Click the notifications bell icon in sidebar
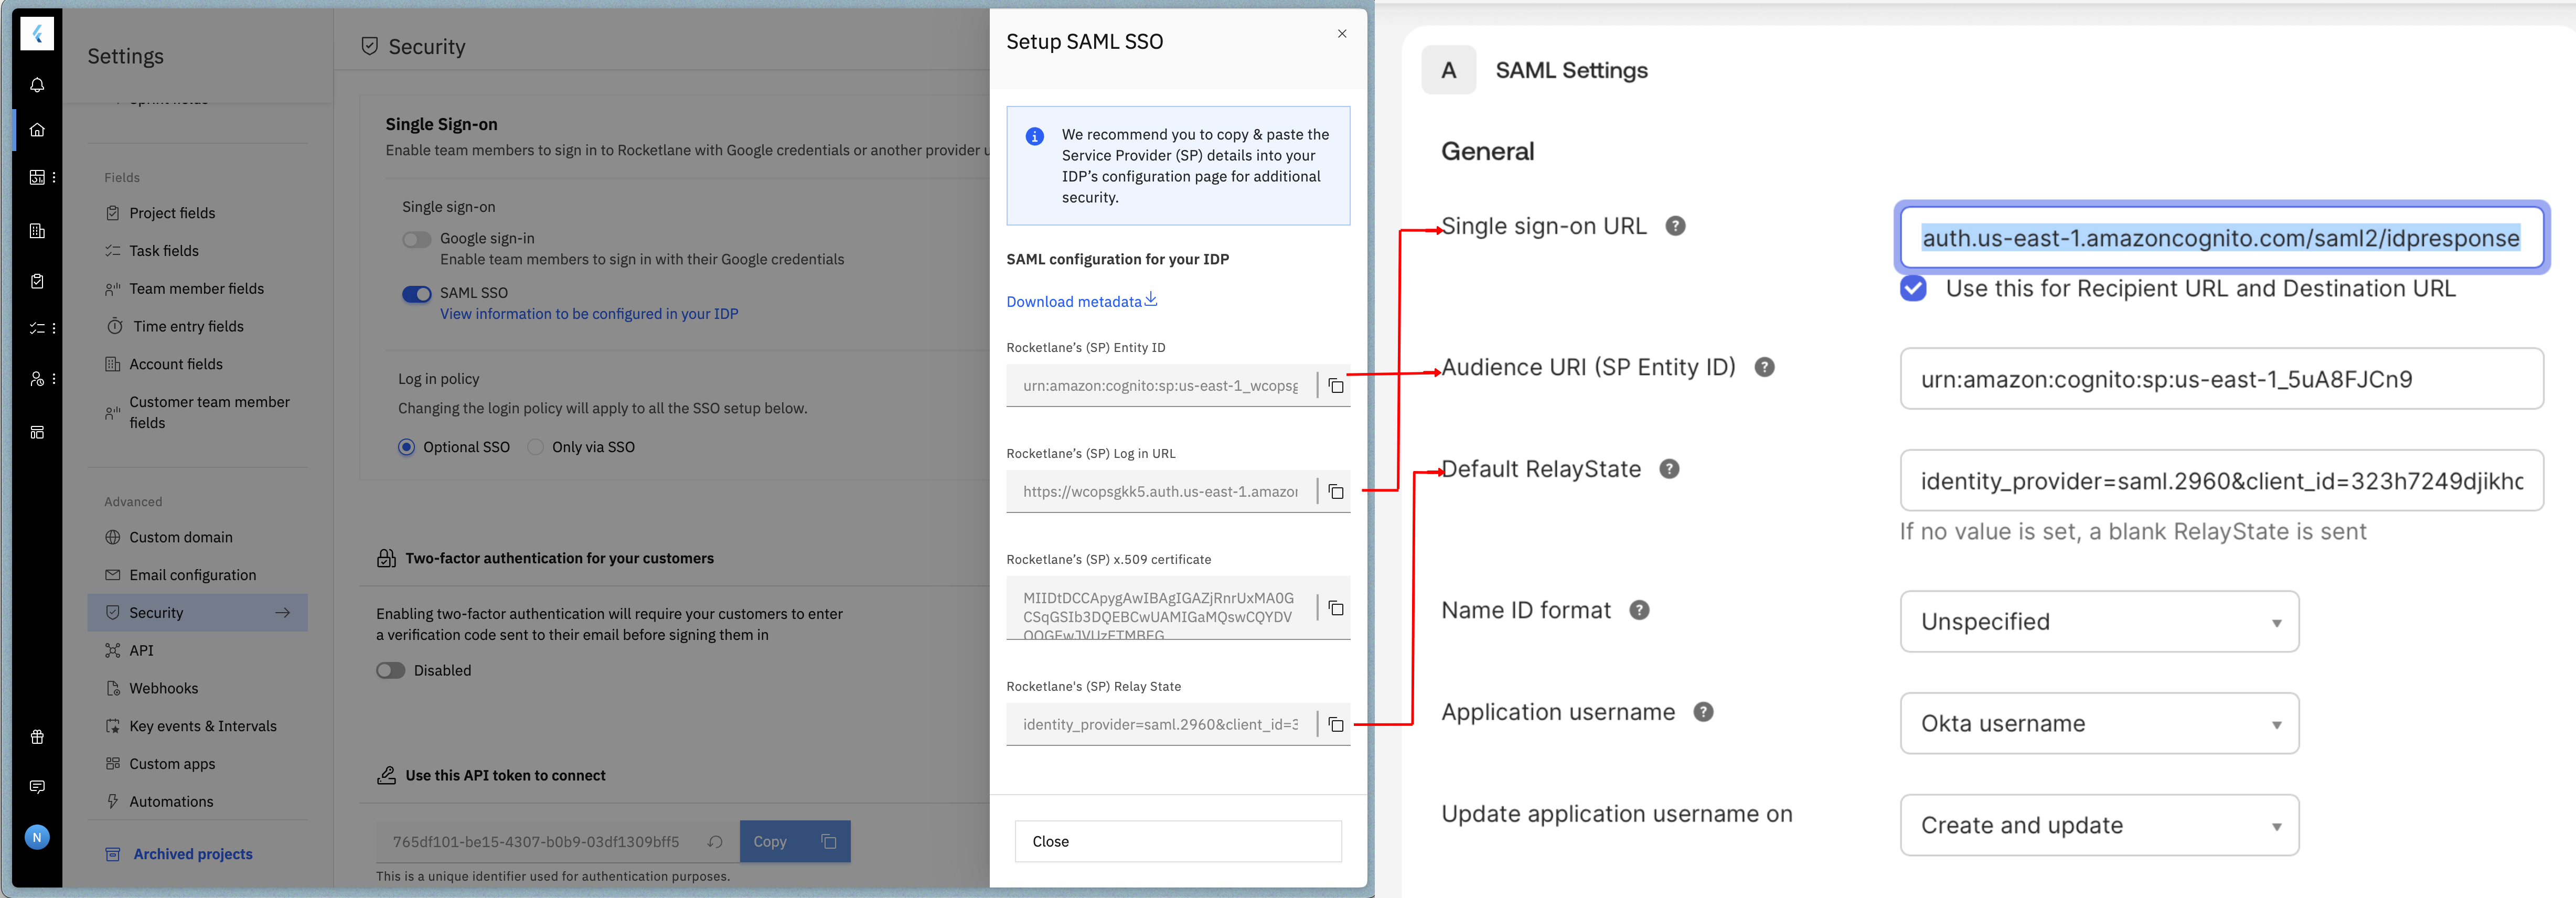Viewport: 2576px width, 898px height. point(37,85)
